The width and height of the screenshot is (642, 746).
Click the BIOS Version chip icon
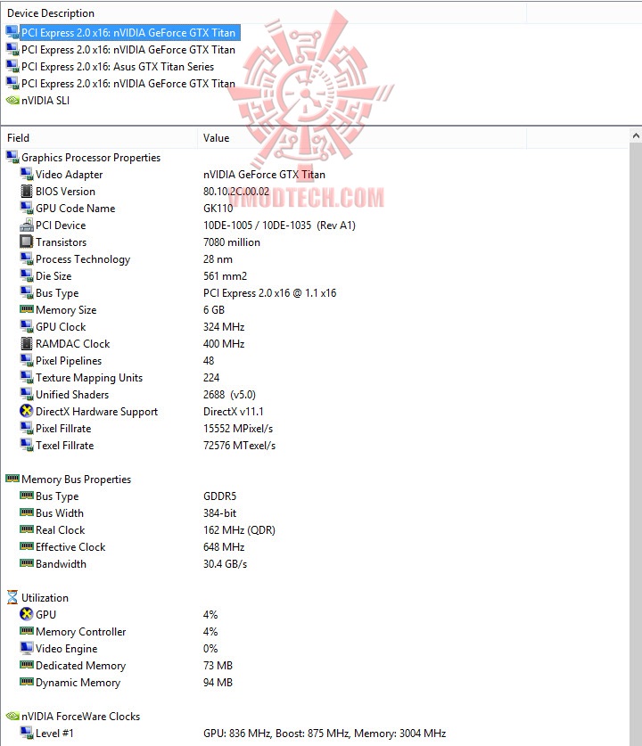(x=26, y=191)
